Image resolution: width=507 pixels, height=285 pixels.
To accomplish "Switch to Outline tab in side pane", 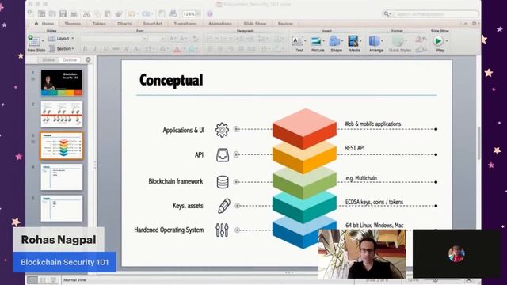I will tap(70, 60).
